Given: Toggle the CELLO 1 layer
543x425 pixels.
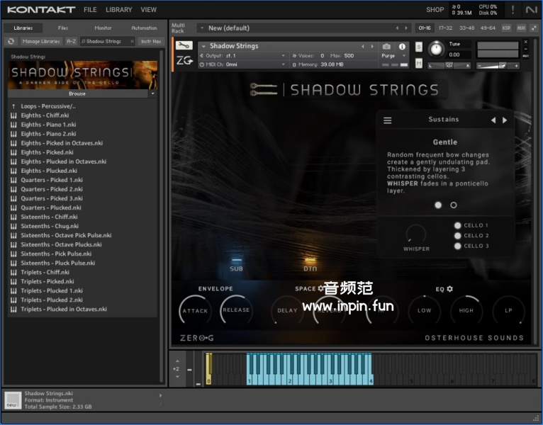Looking at the screenshot, I should point(458,225).
